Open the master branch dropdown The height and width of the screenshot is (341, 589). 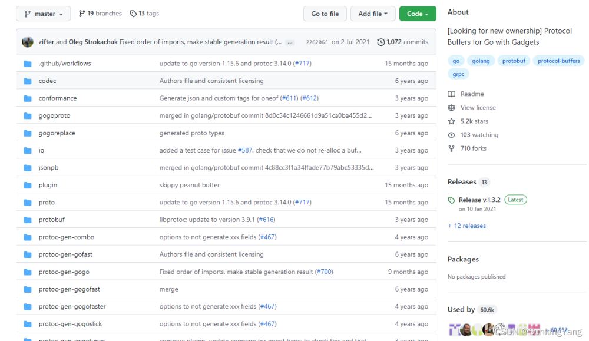44,14
